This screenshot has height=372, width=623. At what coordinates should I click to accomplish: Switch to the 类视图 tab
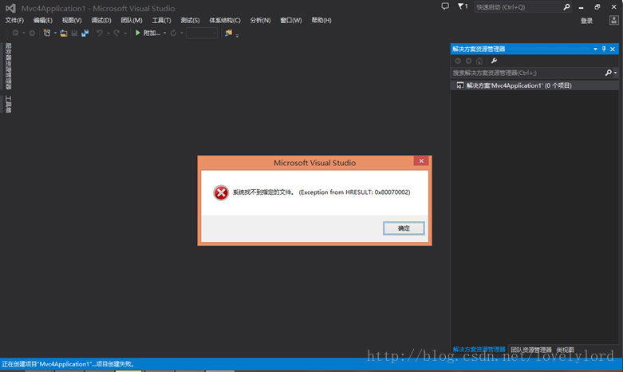click(565, 350)
